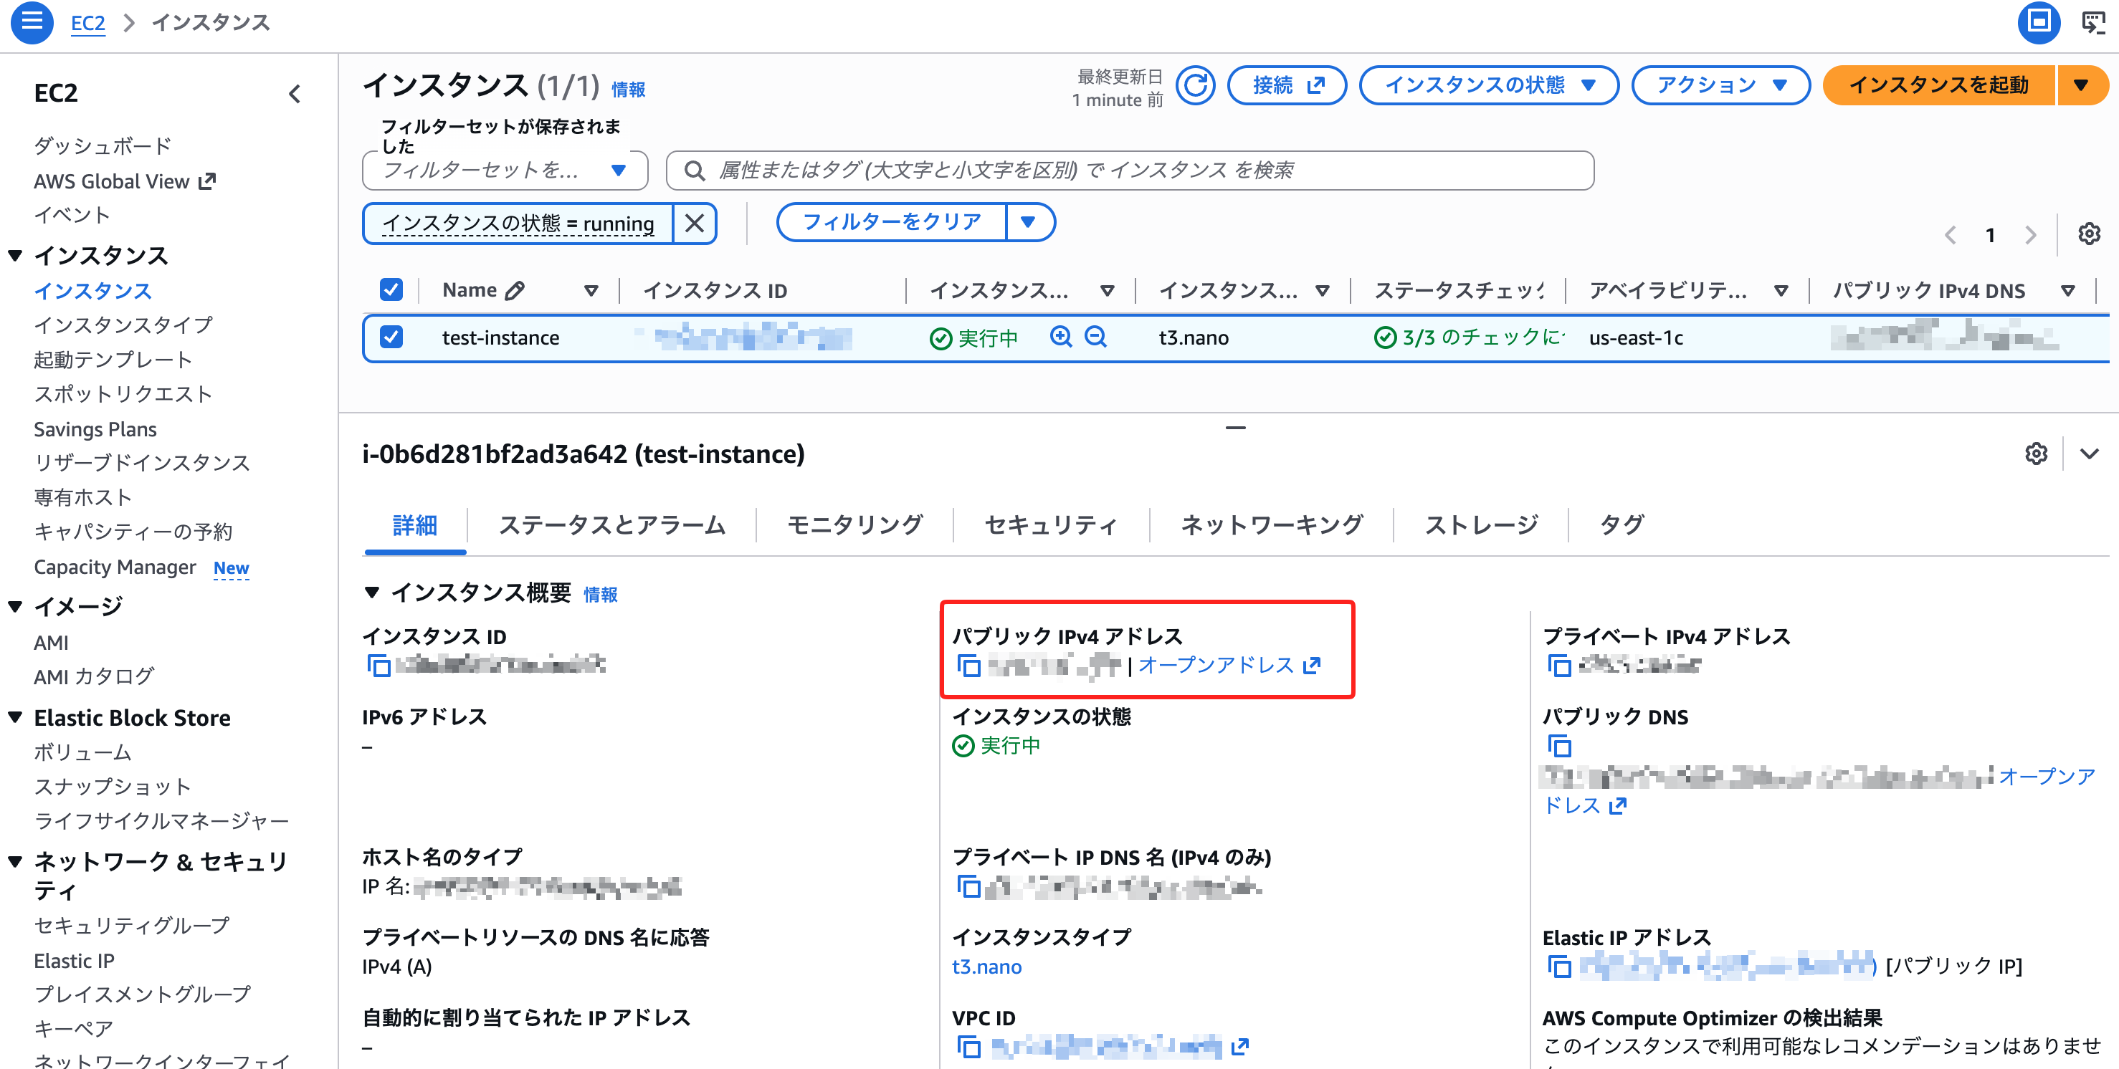Switch to the Storage tab
This screenshot has height=1069, width=2119.
point(1481,525)
